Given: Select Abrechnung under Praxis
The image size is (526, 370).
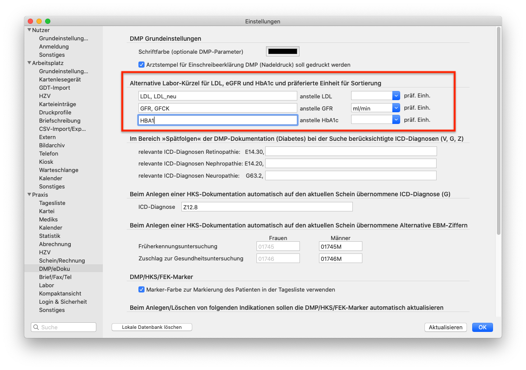Looking at the screenshot, I should 55,244.
